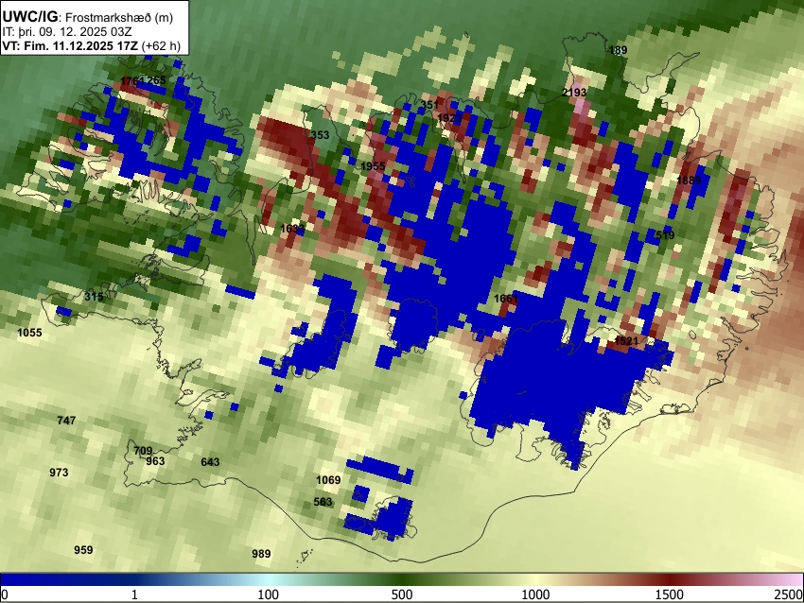Viewport: 804px width, 603px height.
Task: Click the 963 value label
Action: (x=155, y=461)
